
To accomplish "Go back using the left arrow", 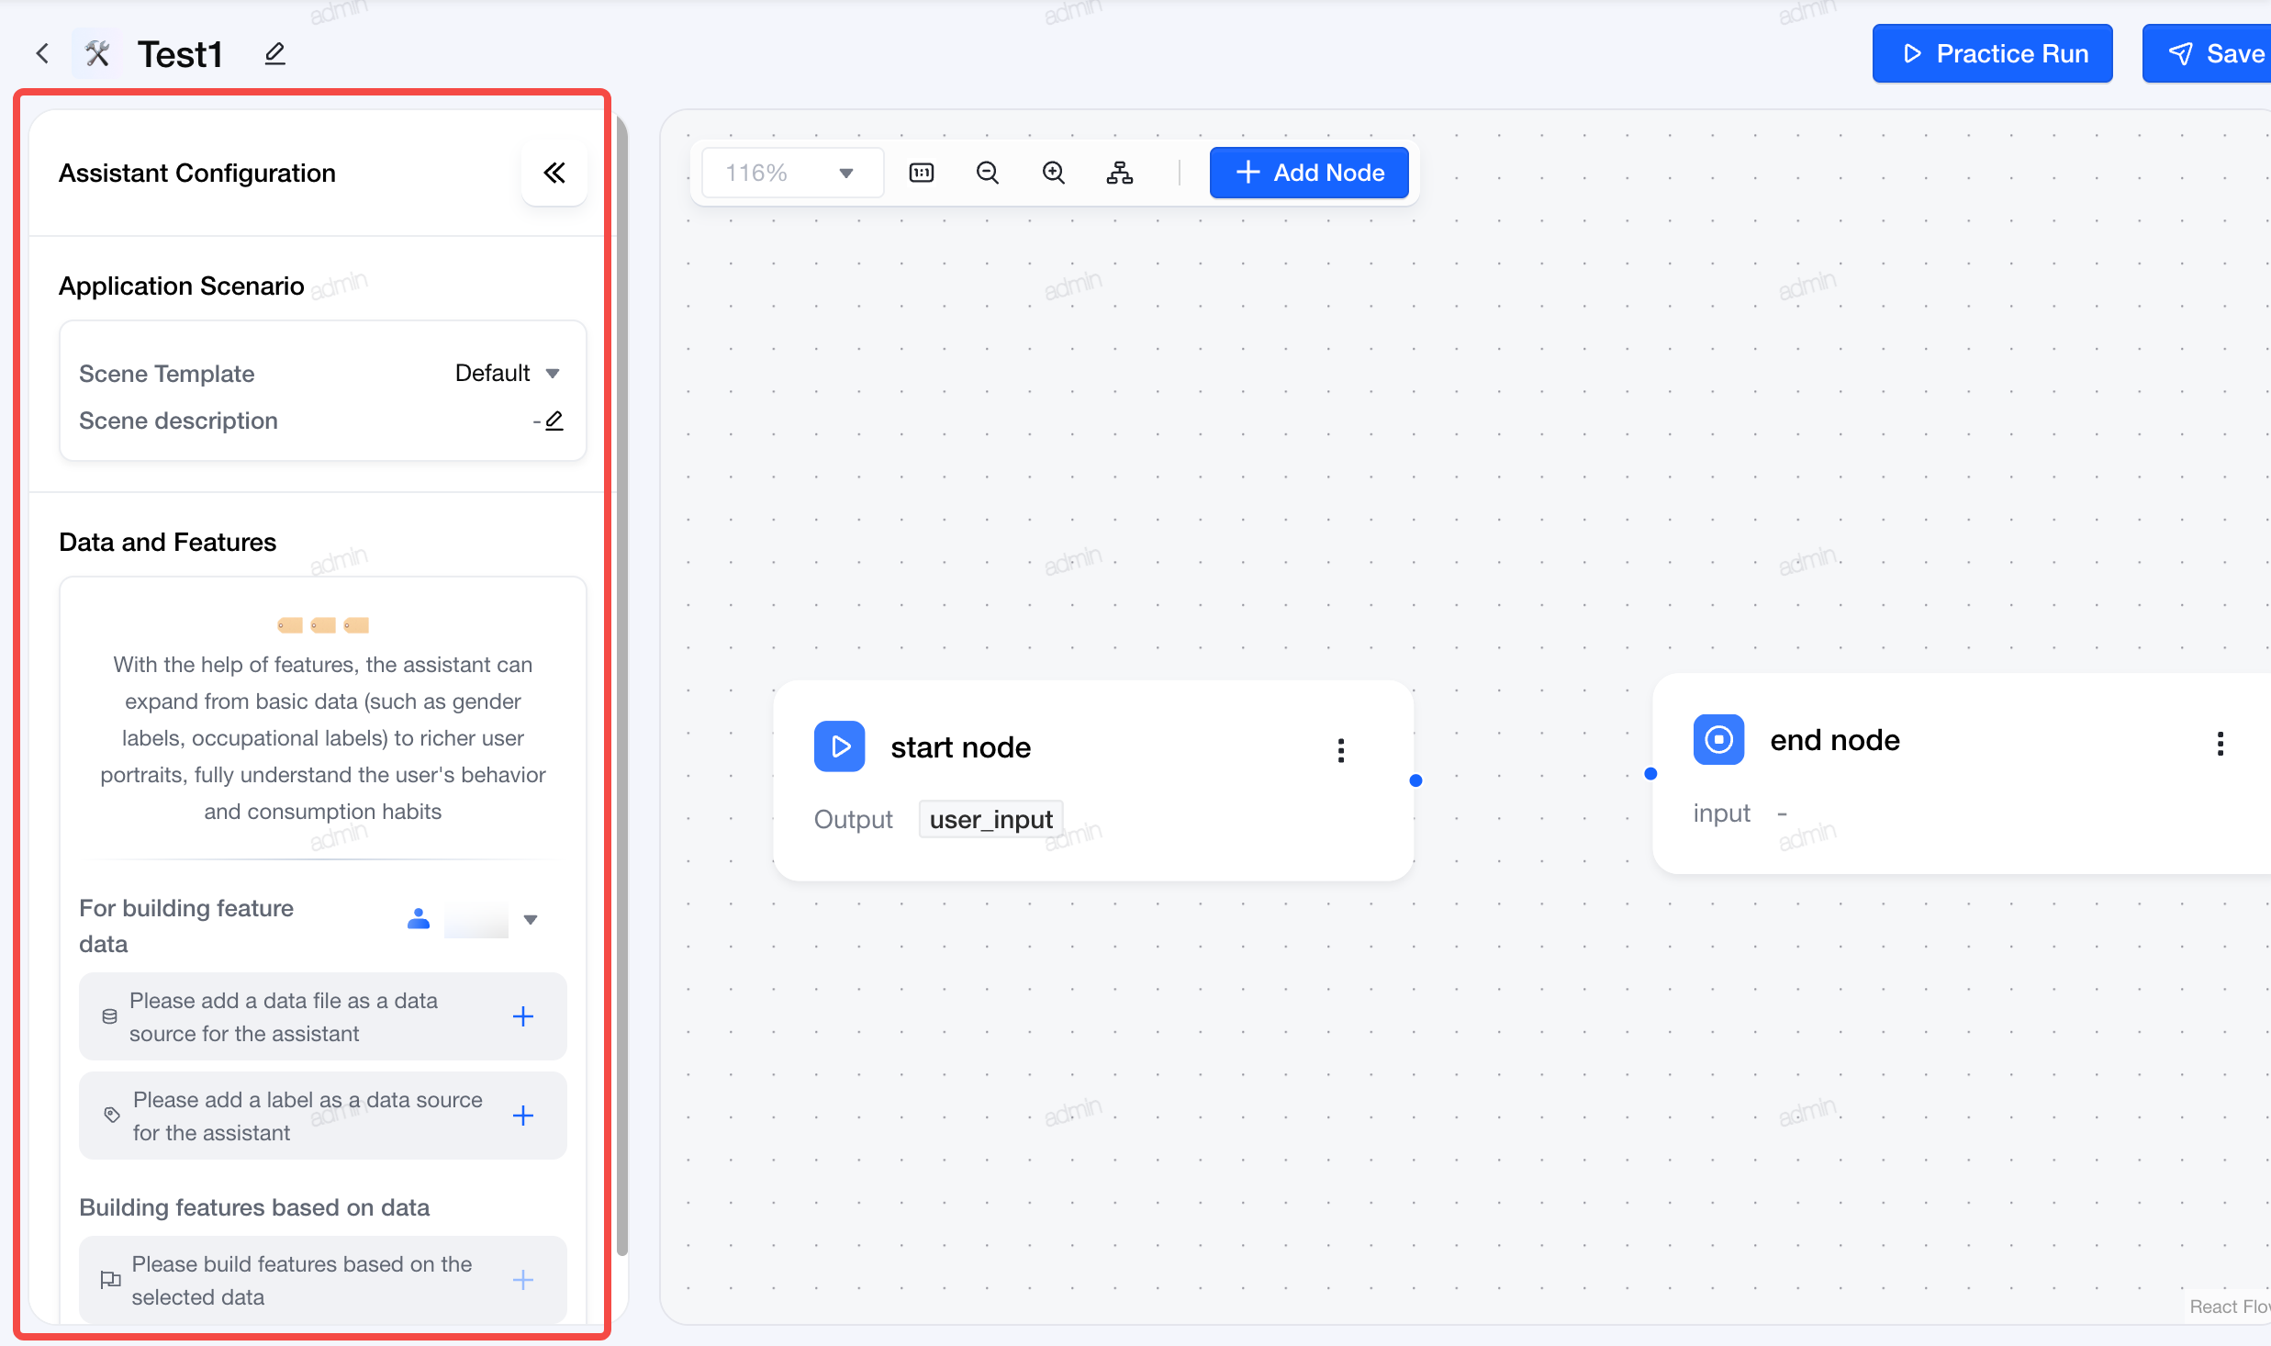I will 42,53.
